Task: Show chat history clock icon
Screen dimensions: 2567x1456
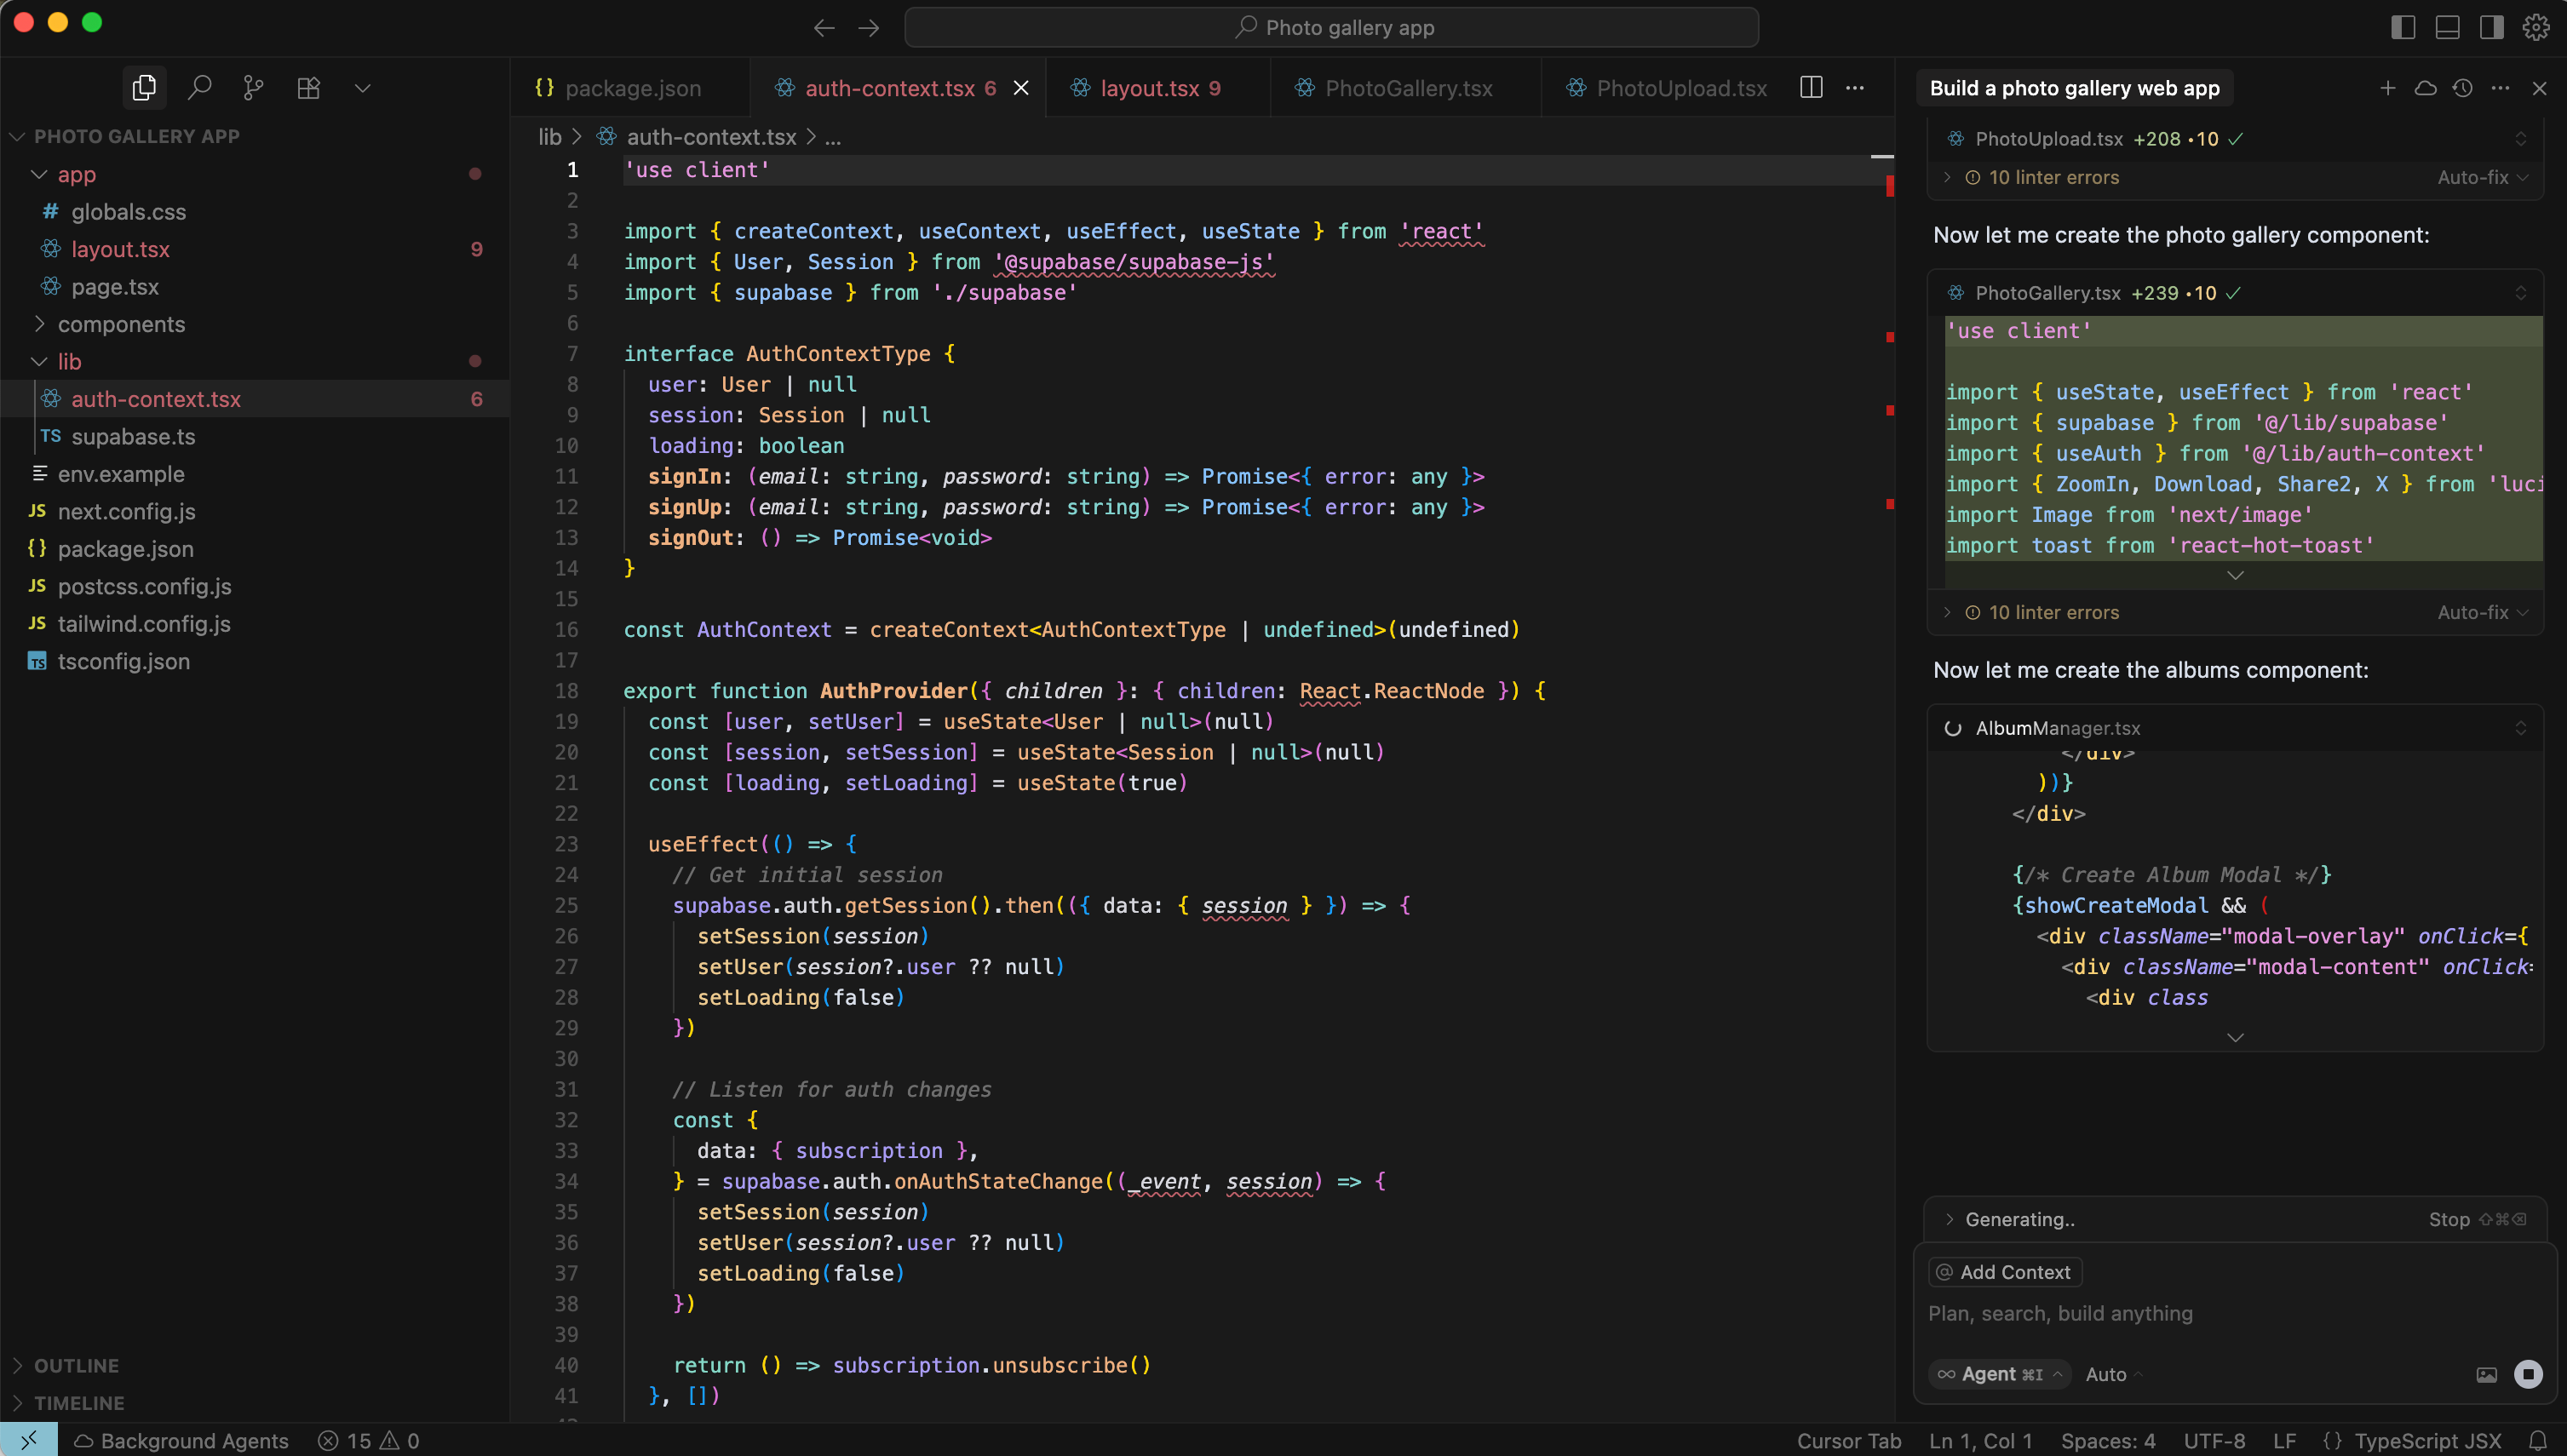Action: coord(2463,88)
